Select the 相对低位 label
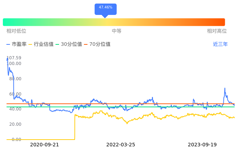Viewport: 244px width, 157px height. [x=16, y=31]
